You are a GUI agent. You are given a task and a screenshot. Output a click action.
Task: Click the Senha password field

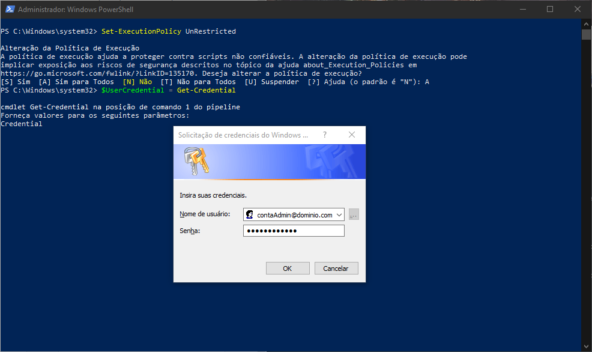pyautogui.click(x=294, y=231)
